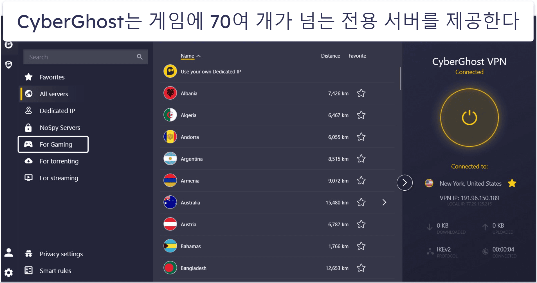
Task: Click the server list scrollbar
Action: click(400, 79)
